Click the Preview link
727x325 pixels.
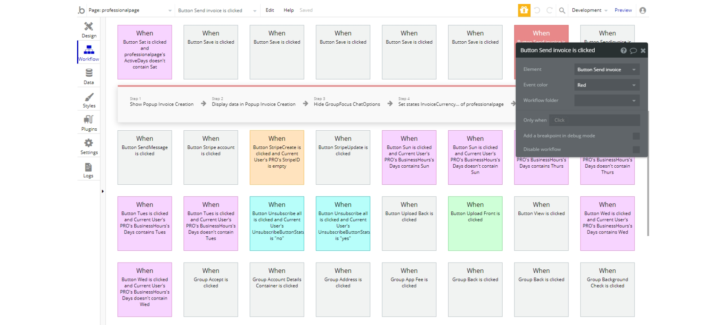623,10
